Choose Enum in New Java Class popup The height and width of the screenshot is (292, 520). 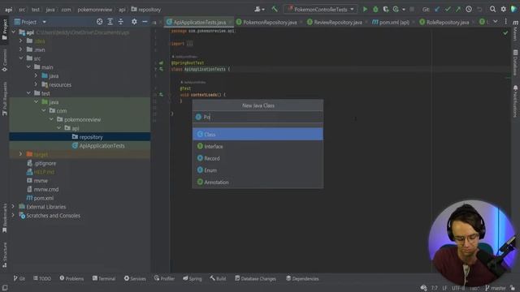click(x=258, y=170)
